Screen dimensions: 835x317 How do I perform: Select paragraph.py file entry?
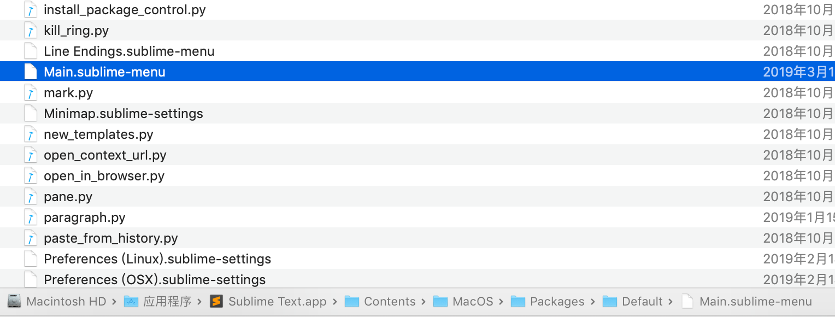coord(417,218)
